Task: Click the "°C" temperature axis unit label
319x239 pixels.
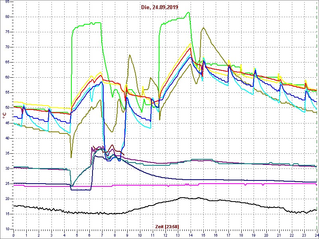Action: tap(4, 116)
